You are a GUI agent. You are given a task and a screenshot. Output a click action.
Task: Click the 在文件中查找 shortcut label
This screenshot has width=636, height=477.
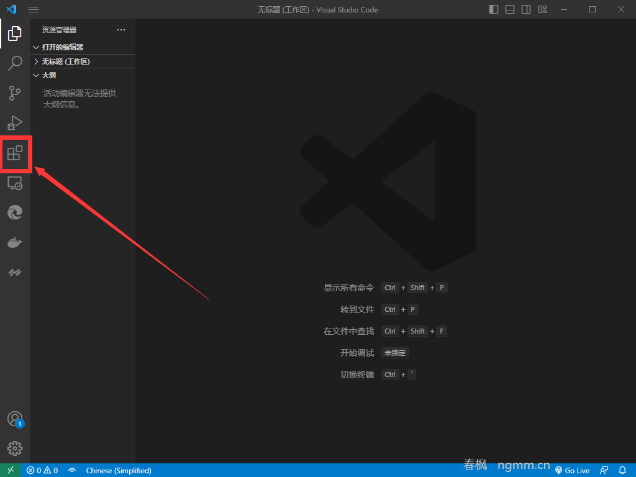pos(348,331)
